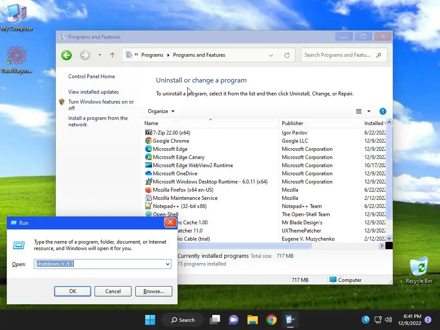Click publisher cell Notepad++ Team
Image resolution: width=440 pixels, height=330 pixels.
[302, 206]
